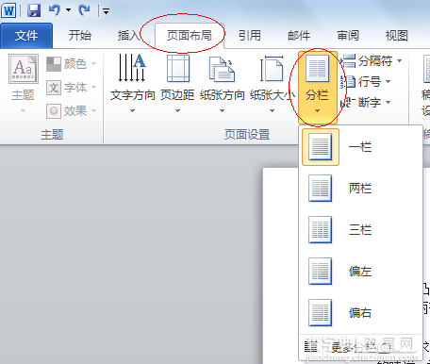The width and height of the screenshot is (430, 364).
Task: Switch to the 插入 tab
Action: pyautogui.click(x=128, y=36)
